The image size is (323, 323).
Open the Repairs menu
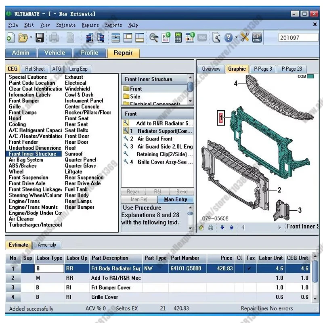(90, 25)
